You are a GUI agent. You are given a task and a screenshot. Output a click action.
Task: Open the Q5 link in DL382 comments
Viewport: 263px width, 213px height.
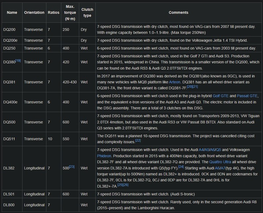coord(218,150)
